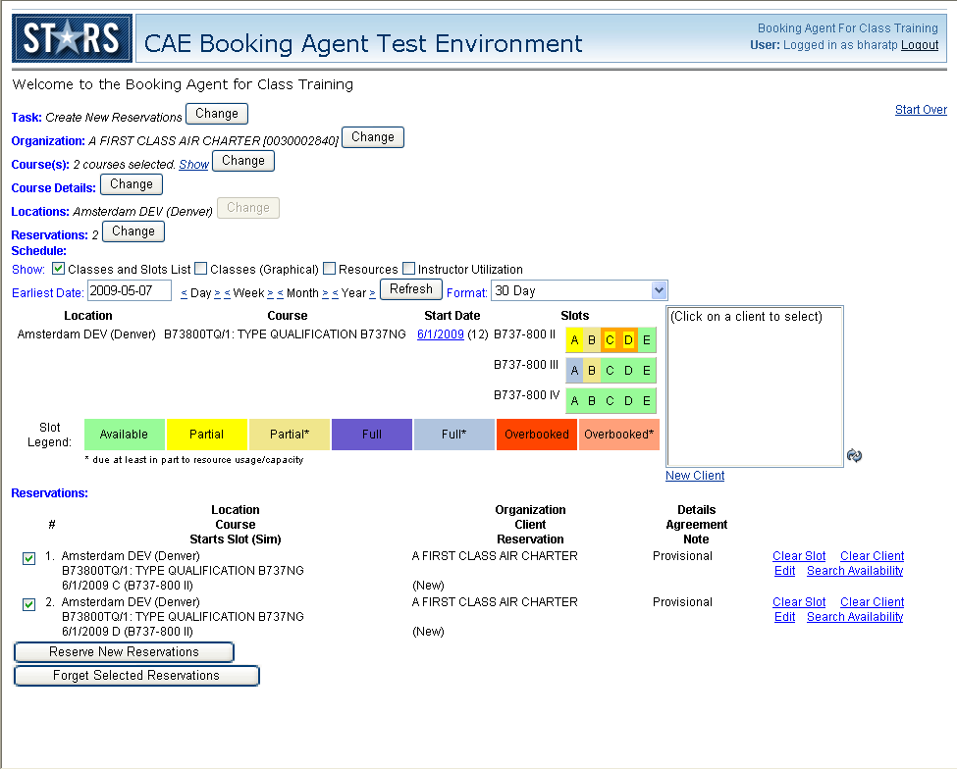
Task: Click the Earliest Date input field
Action: 129,290
